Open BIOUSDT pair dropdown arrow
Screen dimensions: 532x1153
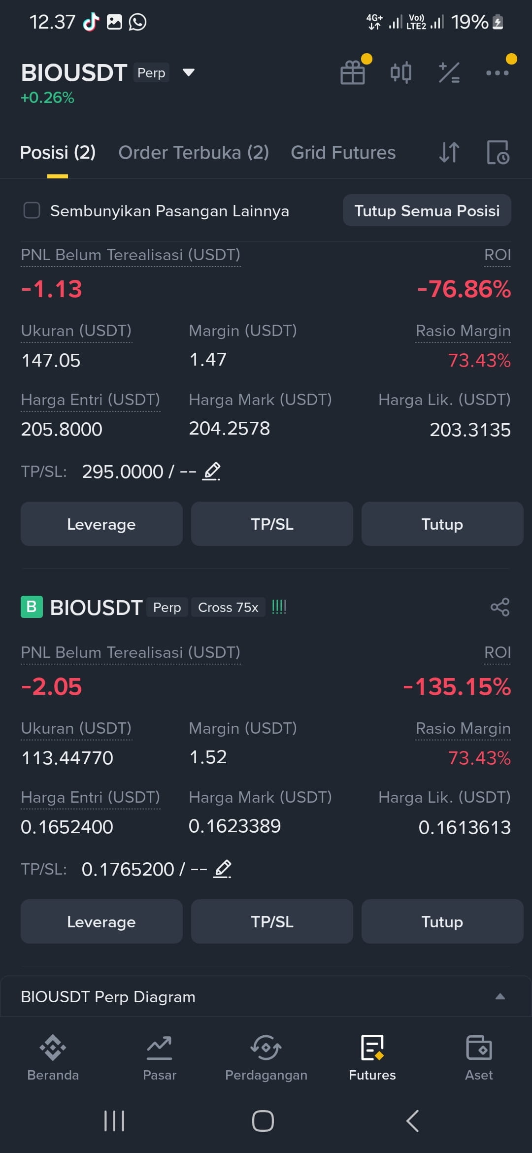pos(189,72)
